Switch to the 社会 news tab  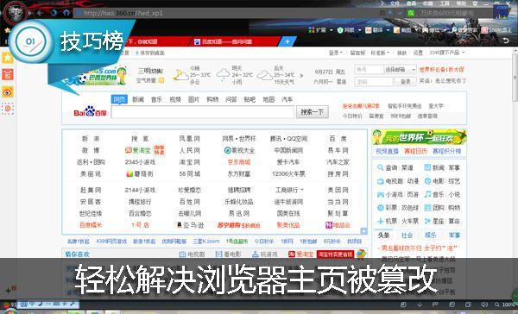[407, 235]
